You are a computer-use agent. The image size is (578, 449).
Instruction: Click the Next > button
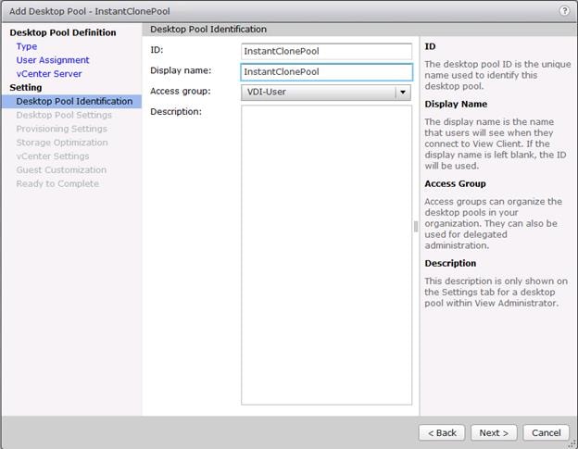[494, 432]
